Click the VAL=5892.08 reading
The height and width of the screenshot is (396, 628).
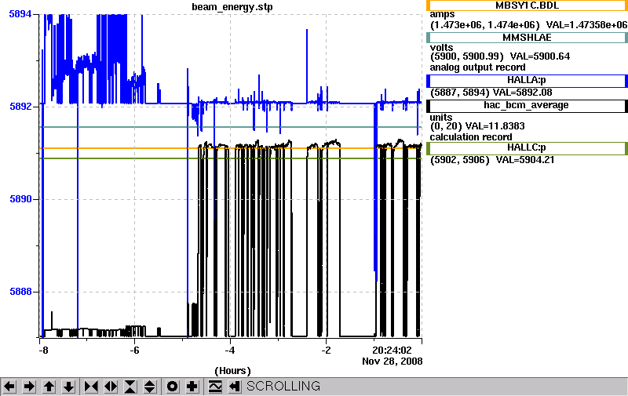pyautogui.click(x=523, y=93)
